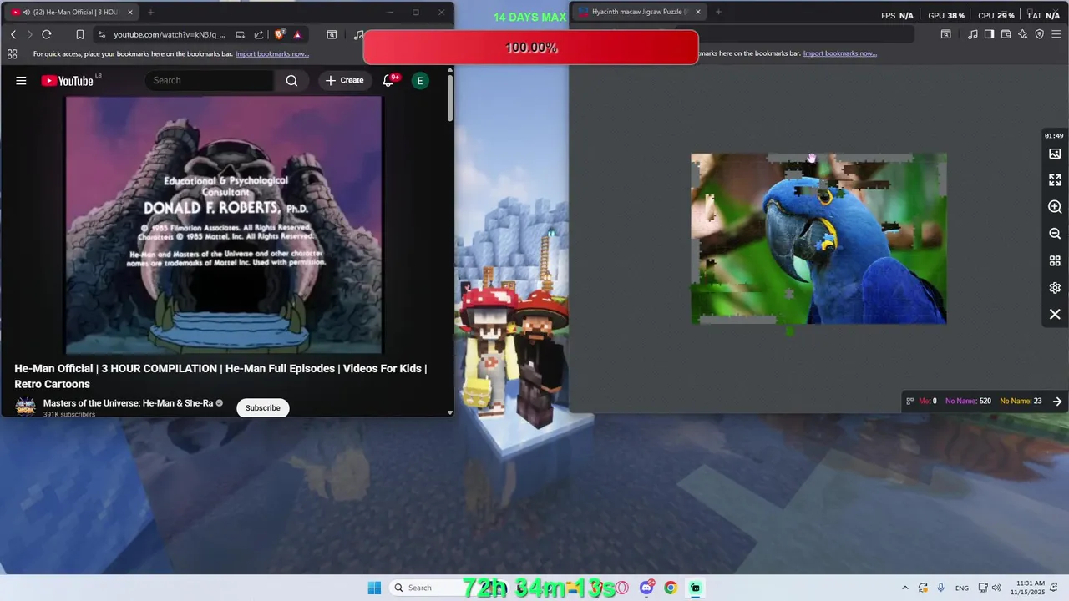Click the yellow No Name: 23 score

coord(1021,402)
